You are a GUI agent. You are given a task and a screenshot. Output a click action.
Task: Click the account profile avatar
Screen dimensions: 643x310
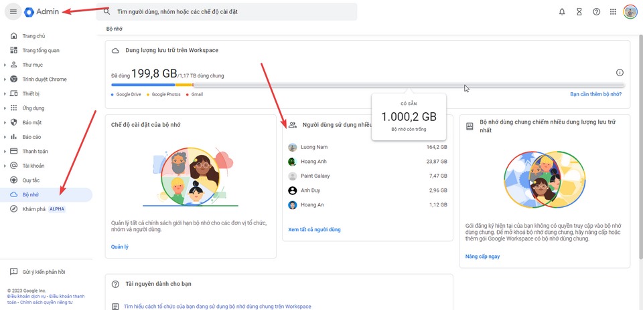tap(630, 11)
